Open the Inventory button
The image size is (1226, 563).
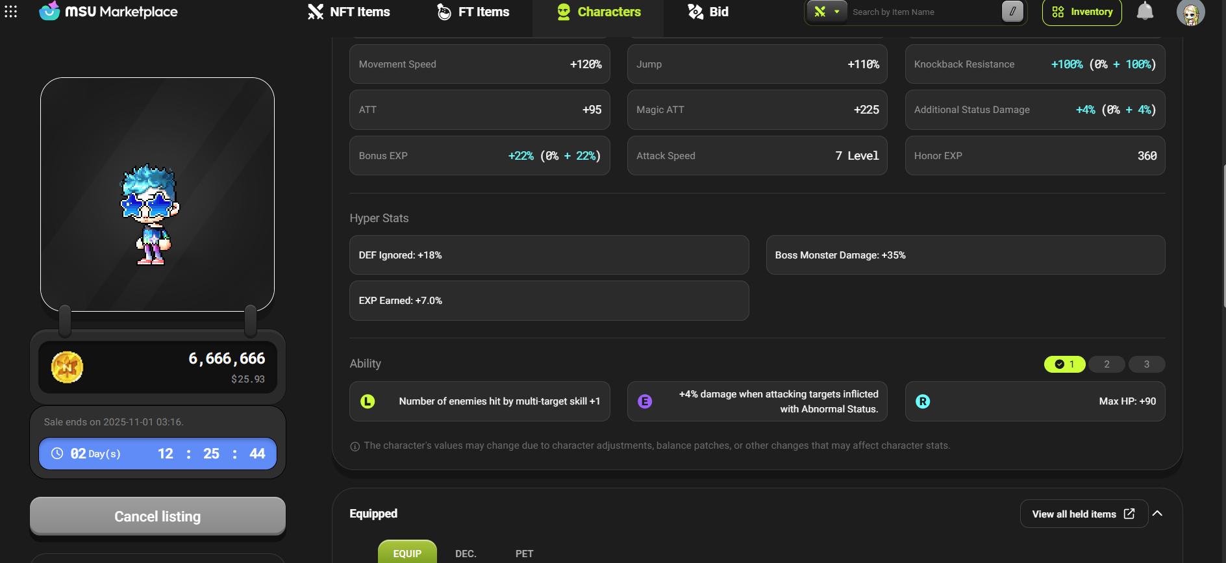(x=1082, y=12)
